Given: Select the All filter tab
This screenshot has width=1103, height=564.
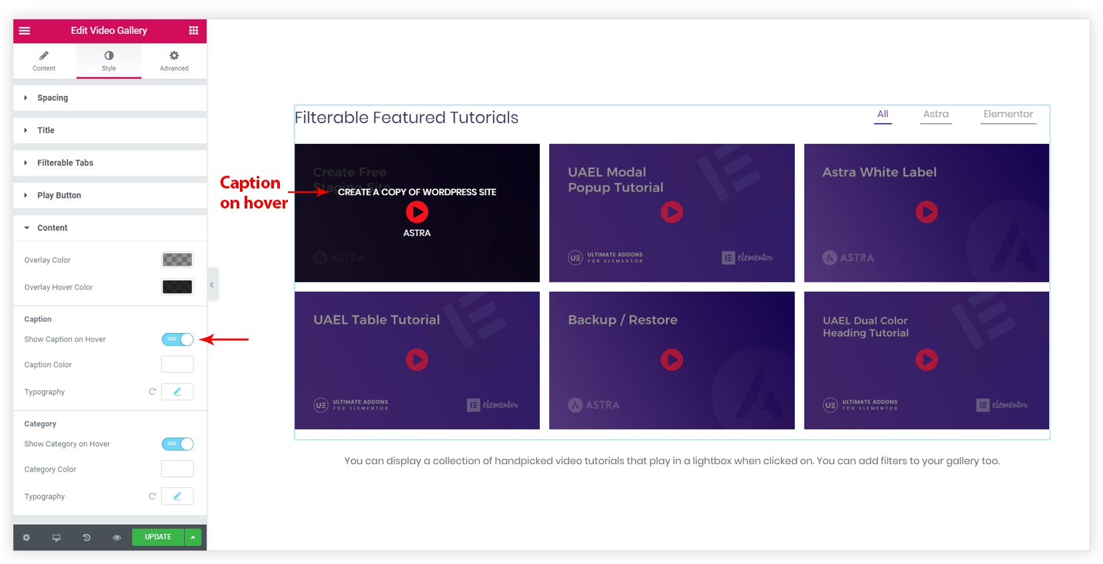Looking at the screenshot, I should click(x=882, y=115).
